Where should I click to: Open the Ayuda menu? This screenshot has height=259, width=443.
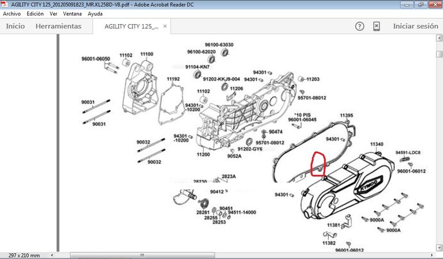[x=95, y=13]
